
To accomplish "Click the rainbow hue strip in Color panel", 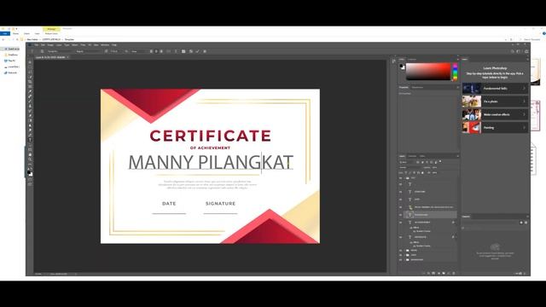I will [x=455, y=72].
